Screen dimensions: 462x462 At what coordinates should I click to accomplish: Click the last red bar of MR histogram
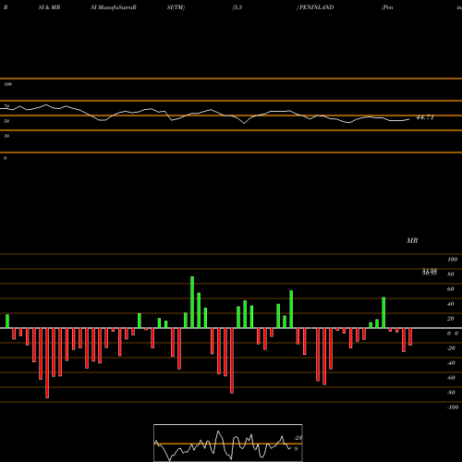410,336
